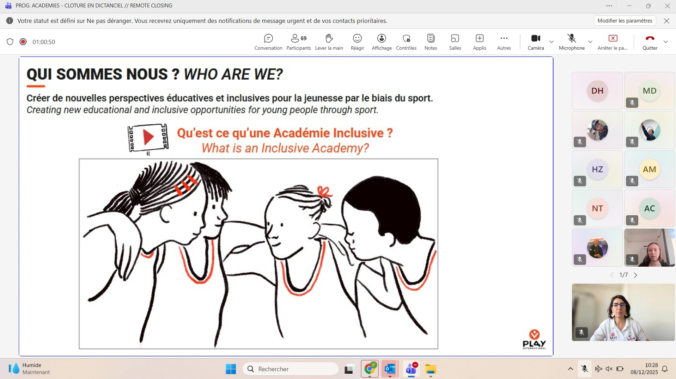Screen dimensions: 676x379
Task: Expand the Caméra options arrow
Action: click(552, 42)
